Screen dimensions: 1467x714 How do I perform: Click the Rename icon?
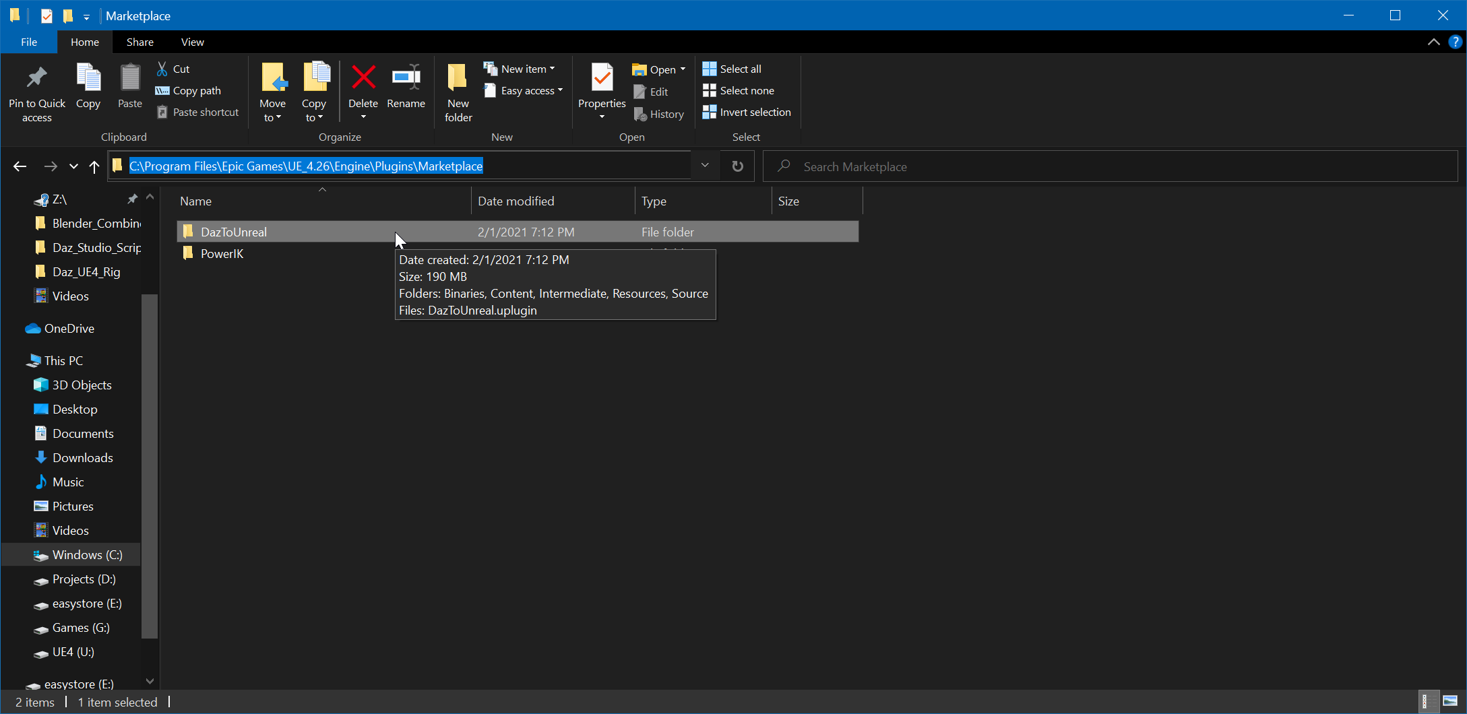[x=406, y=77]
